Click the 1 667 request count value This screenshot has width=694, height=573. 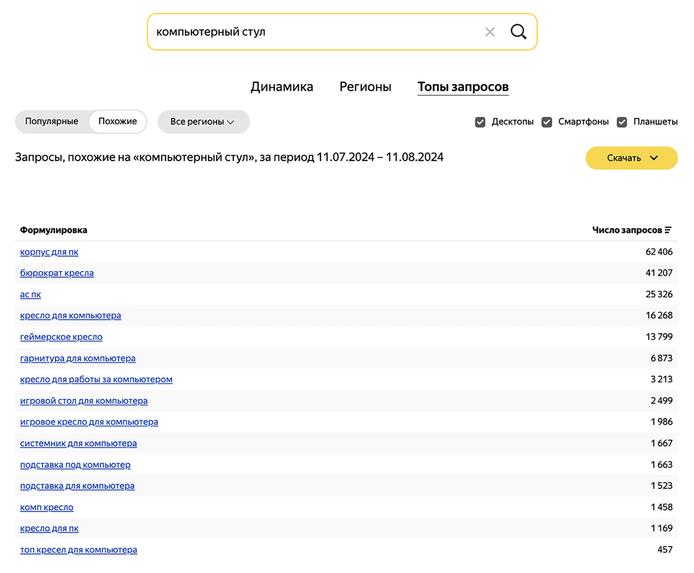[x=662, y=443]
